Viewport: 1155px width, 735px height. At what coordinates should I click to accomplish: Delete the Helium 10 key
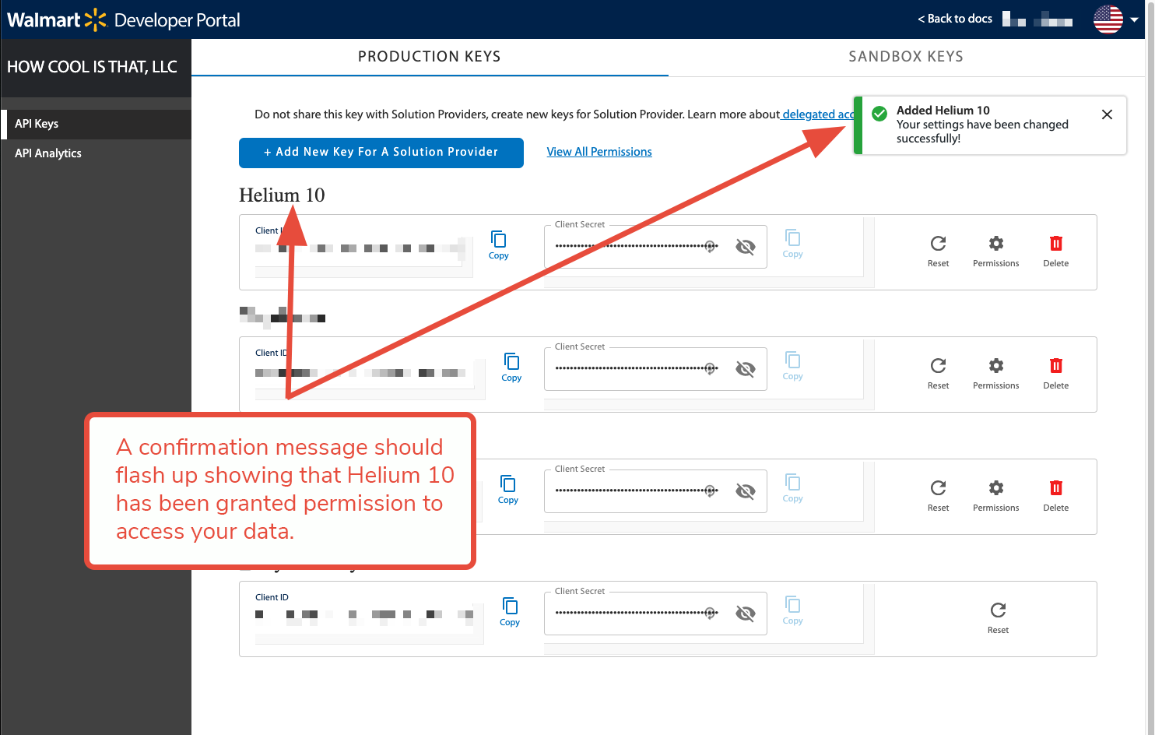1055,251
